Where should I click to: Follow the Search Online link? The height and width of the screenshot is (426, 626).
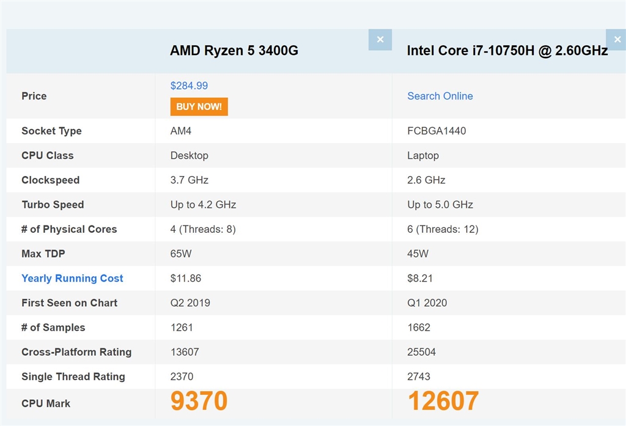(x=440, y=96)
